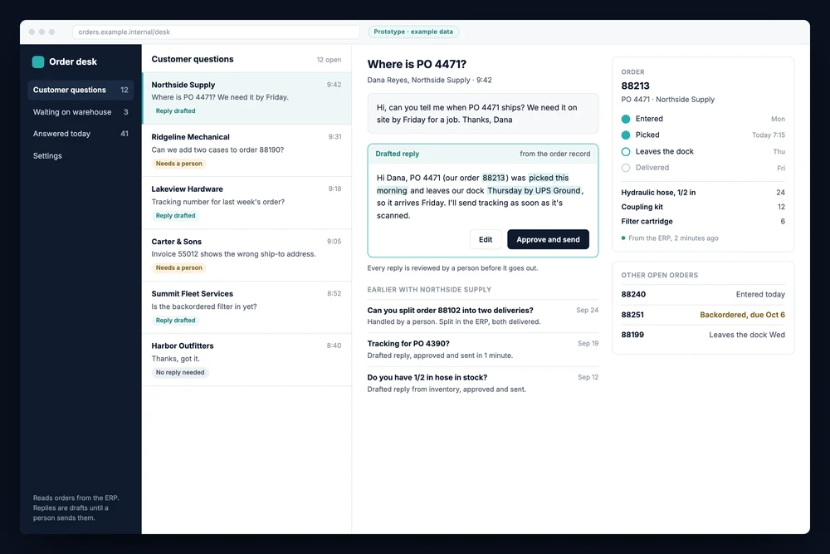Click Reply drafted tag under Northside Supply
This screenshot has height=554, width=830.
point(176,111)
